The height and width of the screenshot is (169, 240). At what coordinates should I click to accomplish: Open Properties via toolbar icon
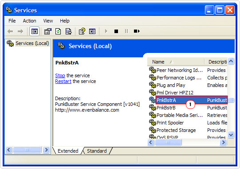point(47,31)
